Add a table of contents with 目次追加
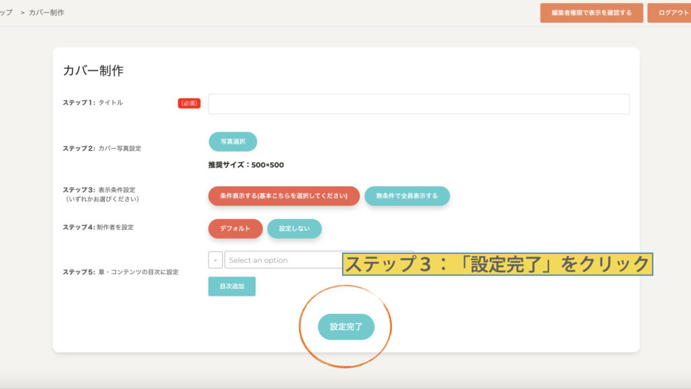Image resolution: width=691 pixels, height=389 pixels. coord(231,286)
